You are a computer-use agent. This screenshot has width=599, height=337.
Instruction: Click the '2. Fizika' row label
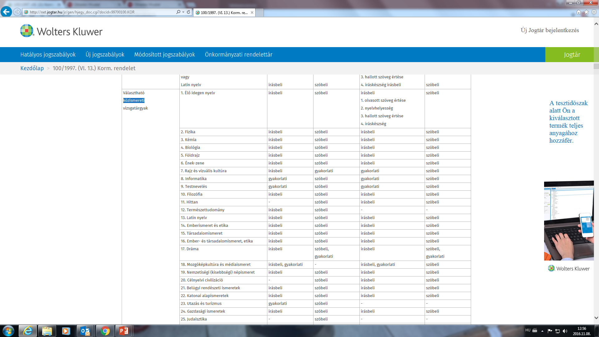tap(188, 132)
